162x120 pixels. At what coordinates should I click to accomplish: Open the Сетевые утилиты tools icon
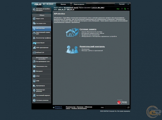click(34, 100)
